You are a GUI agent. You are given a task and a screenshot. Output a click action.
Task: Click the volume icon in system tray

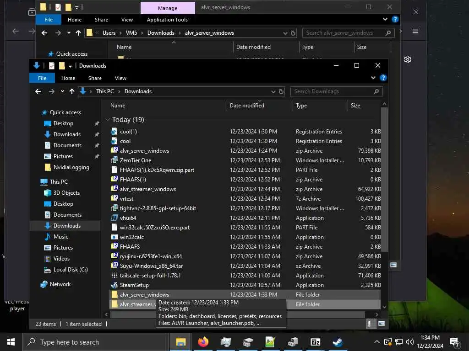click(410, 342)
